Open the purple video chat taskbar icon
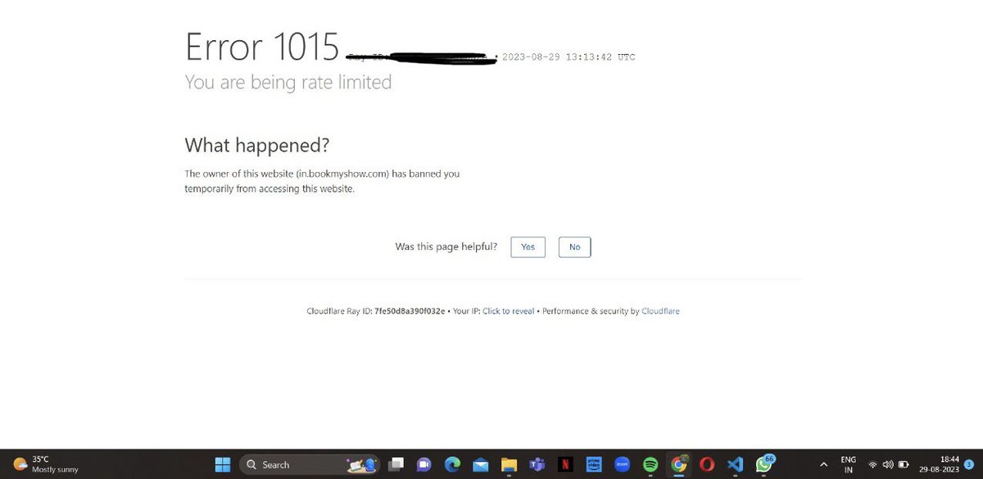 pyautogui.click(x=424, y=464)
